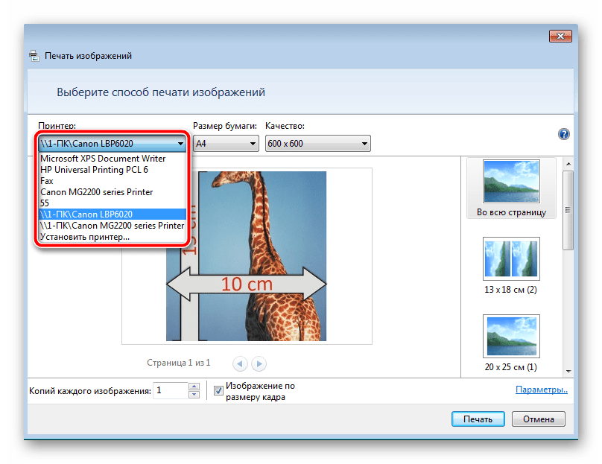Choose the 20 x 25 cm layout

pyautogui.click(x=510, y=343)
